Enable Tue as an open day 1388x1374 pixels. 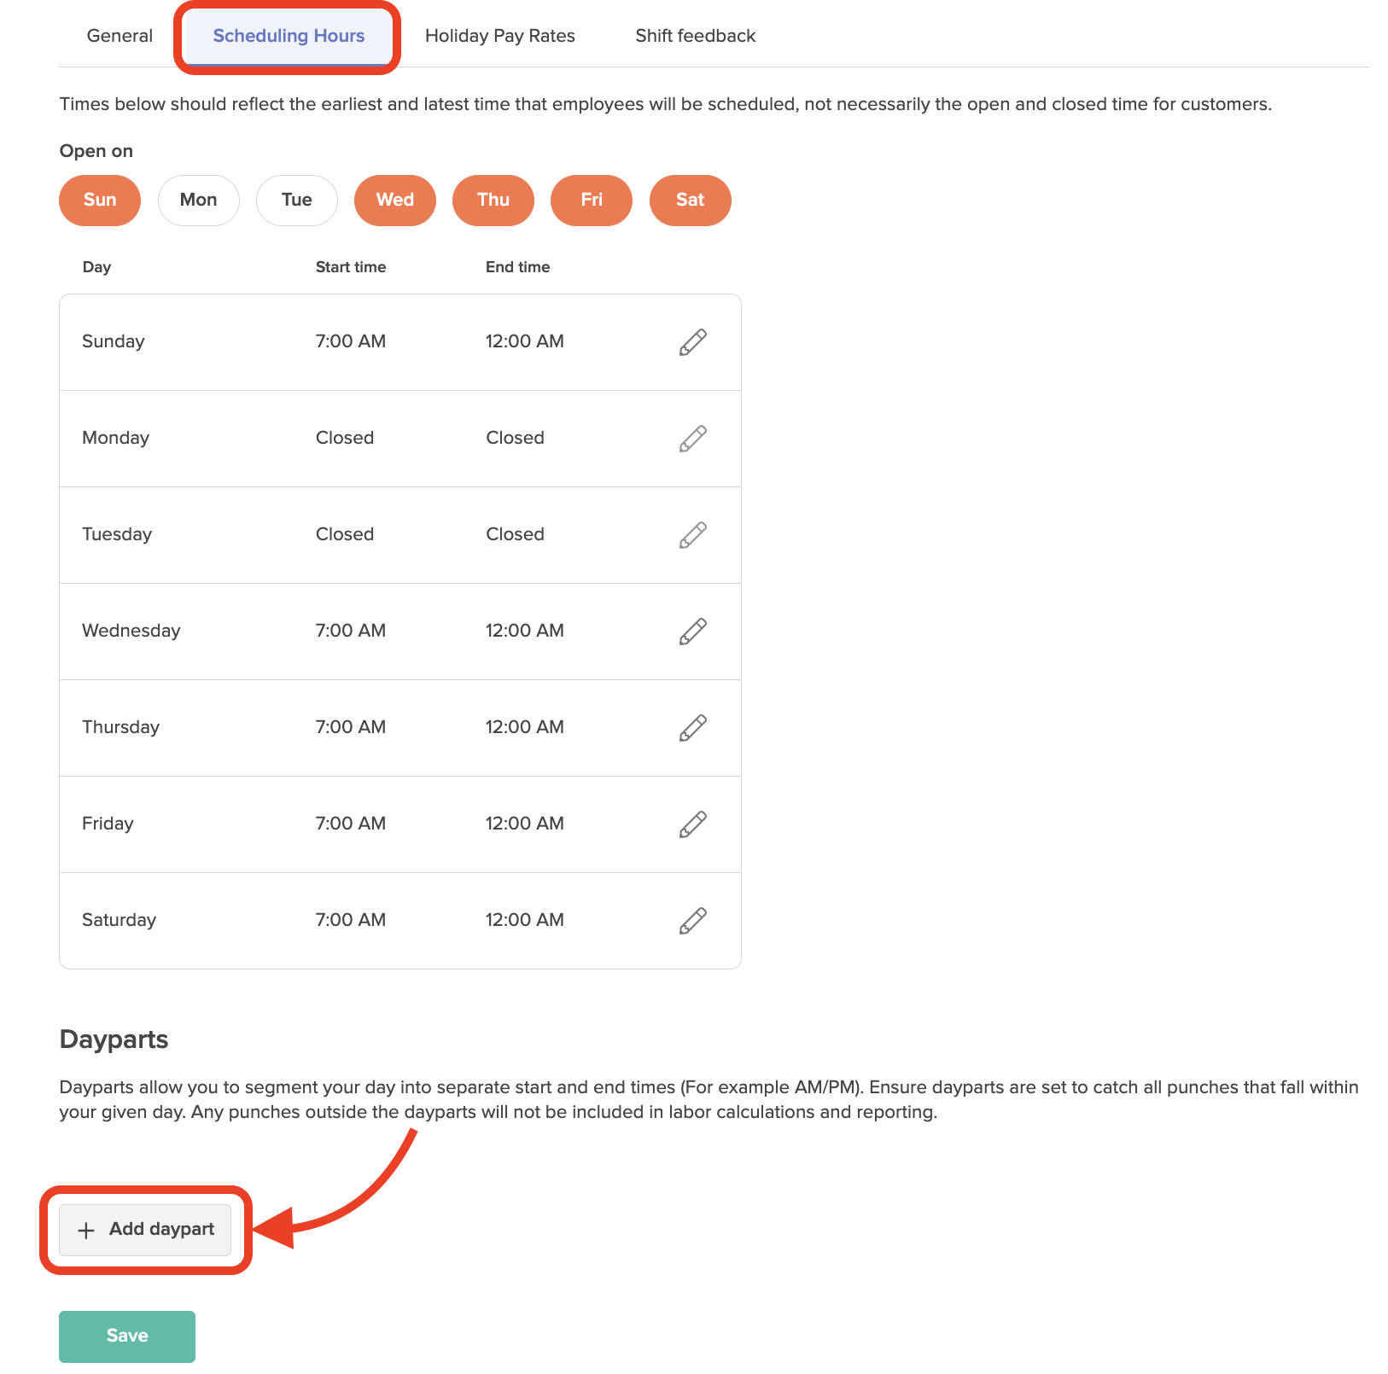[x=297, y=201]
